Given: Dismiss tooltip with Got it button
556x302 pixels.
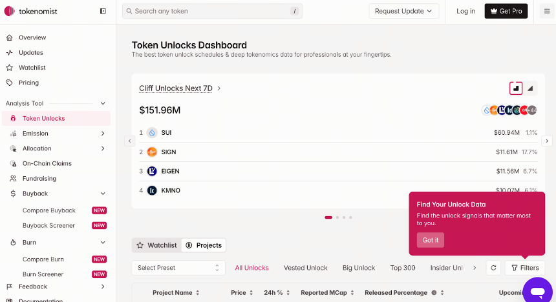Looking at the screenshot, I should point(430,240).
